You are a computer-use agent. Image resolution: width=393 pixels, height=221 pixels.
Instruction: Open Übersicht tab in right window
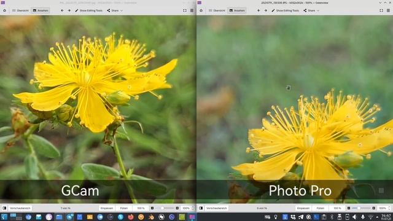point(217,10)
